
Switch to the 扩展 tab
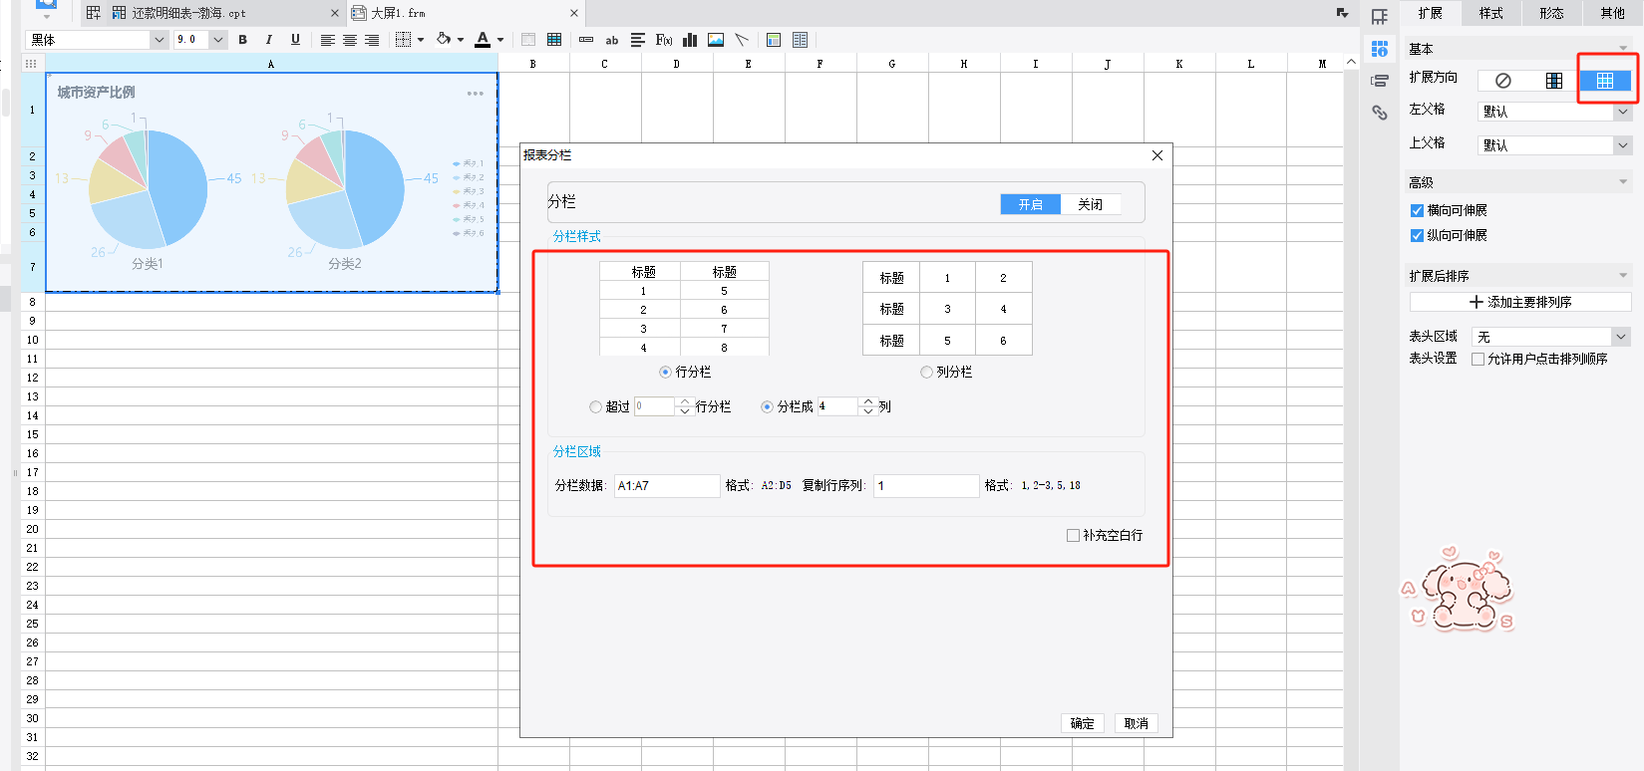click(1431, 13)
